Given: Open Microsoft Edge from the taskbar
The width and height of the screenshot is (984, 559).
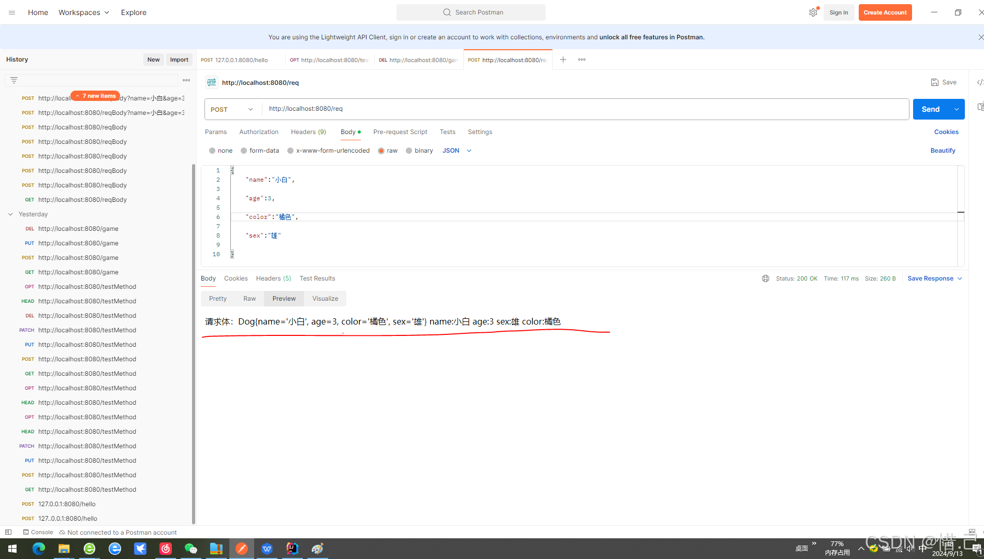Looking at the screenshot, I should [39, 549].
